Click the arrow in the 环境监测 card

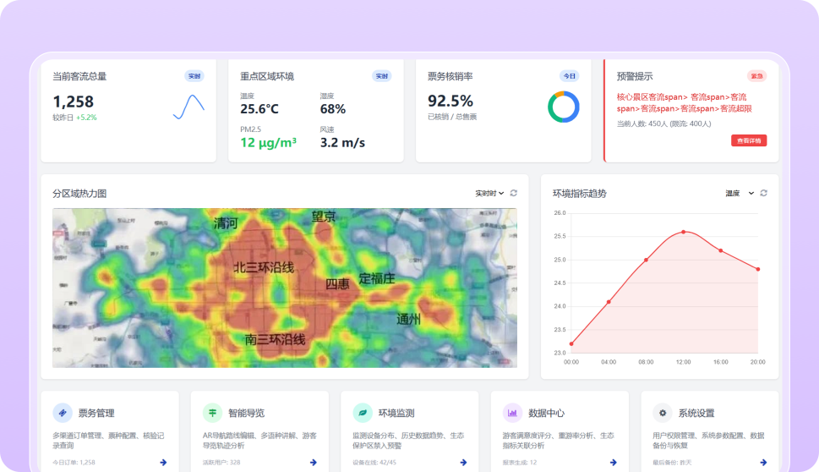463,463
